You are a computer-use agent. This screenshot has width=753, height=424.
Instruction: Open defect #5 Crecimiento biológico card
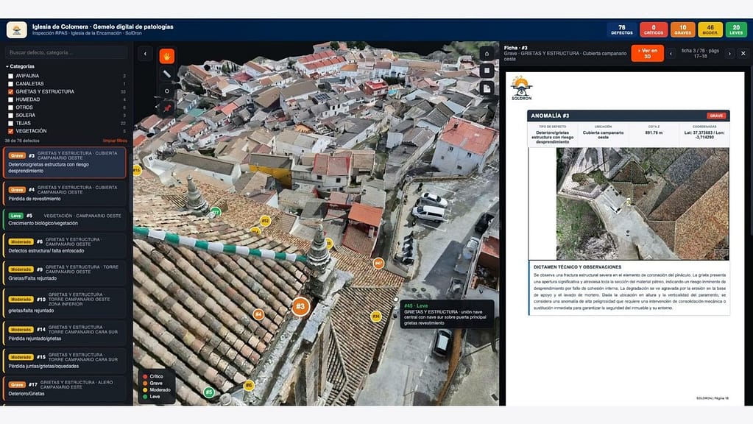point(65,219)
